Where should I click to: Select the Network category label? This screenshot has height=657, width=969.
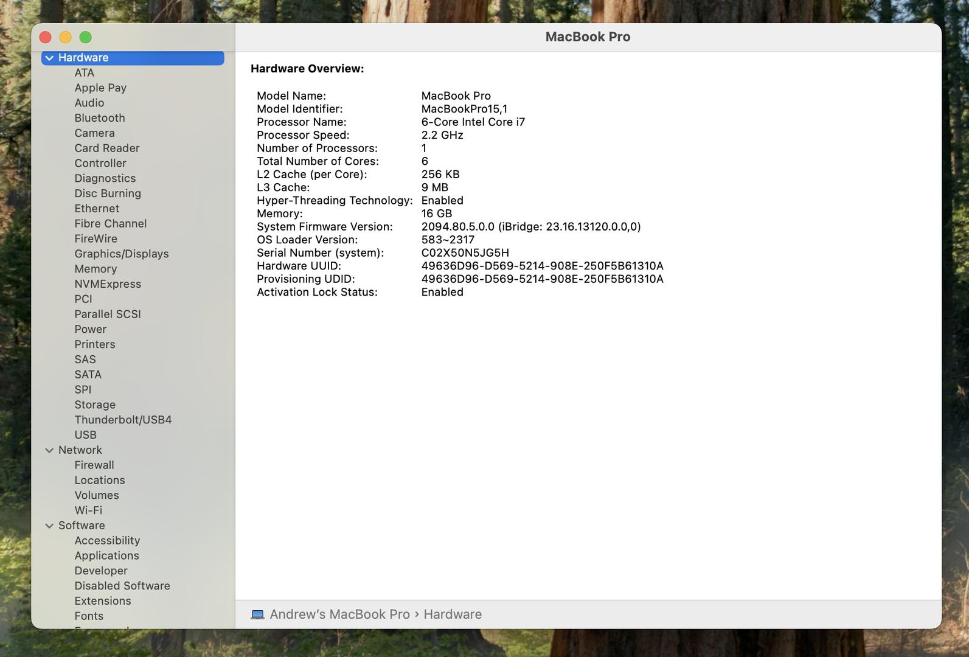[80, 450]
